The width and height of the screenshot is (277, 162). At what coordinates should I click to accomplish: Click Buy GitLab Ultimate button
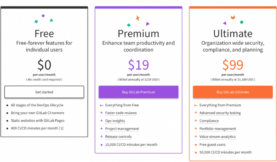tap(233, 92)
